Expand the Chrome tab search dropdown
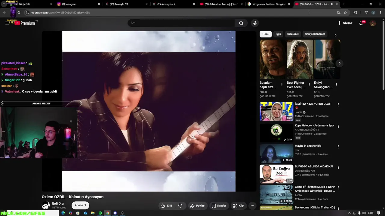 [x=4, y=4]
